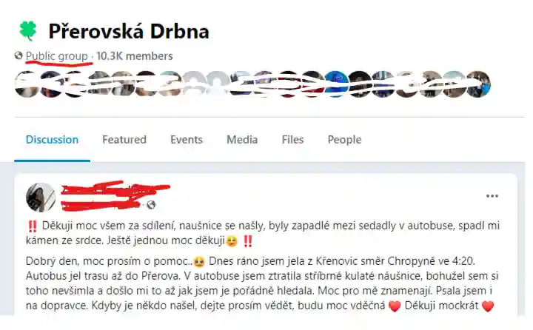Viewport: 533px width, 330px height.
Task: Open the Files tab
Action: coord(292,140)
